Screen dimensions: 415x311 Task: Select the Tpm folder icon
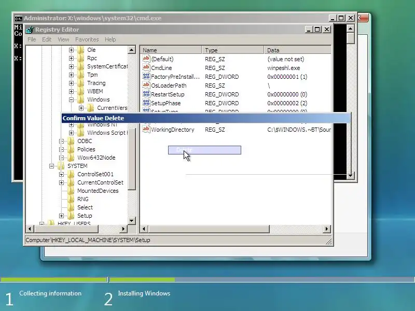[81, 75]
